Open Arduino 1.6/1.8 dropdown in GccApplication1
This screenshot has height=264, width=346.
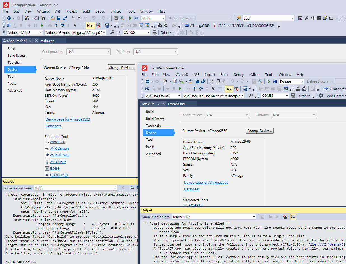click(x=41, y=32)
